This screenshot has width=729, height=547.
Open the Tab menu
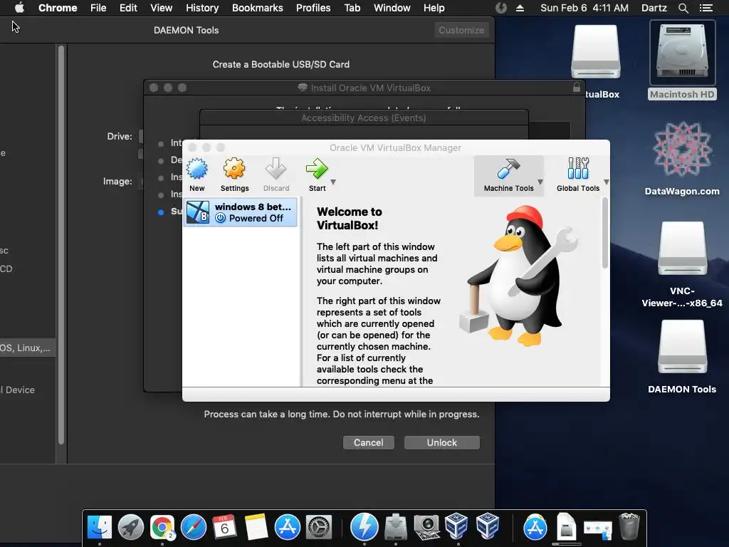pyautogui.click(x=352, y=8)
